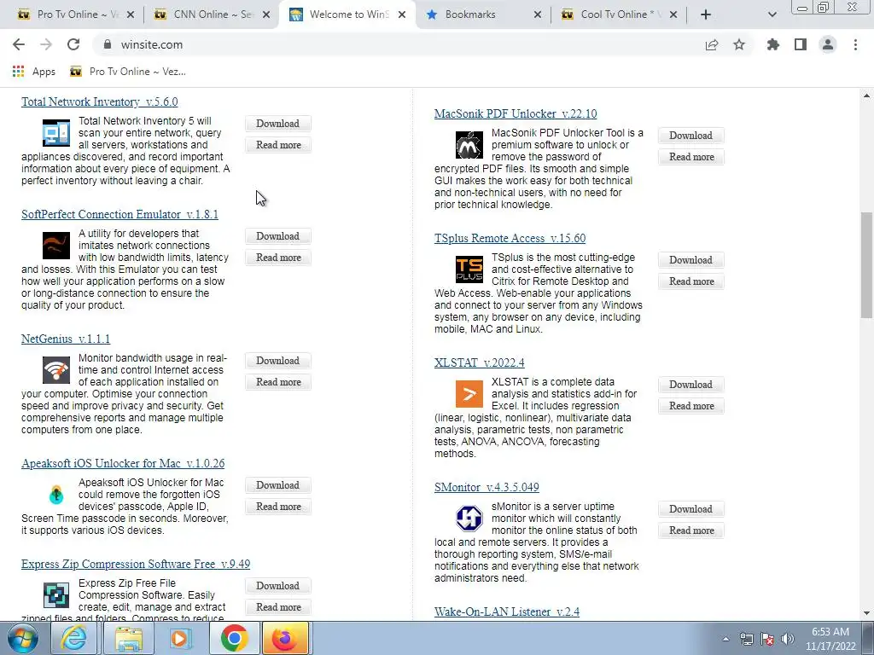Screen dimensions: 874x655
Task: Open Windows Media Player in taskbar
Action: tap(181, 638)
